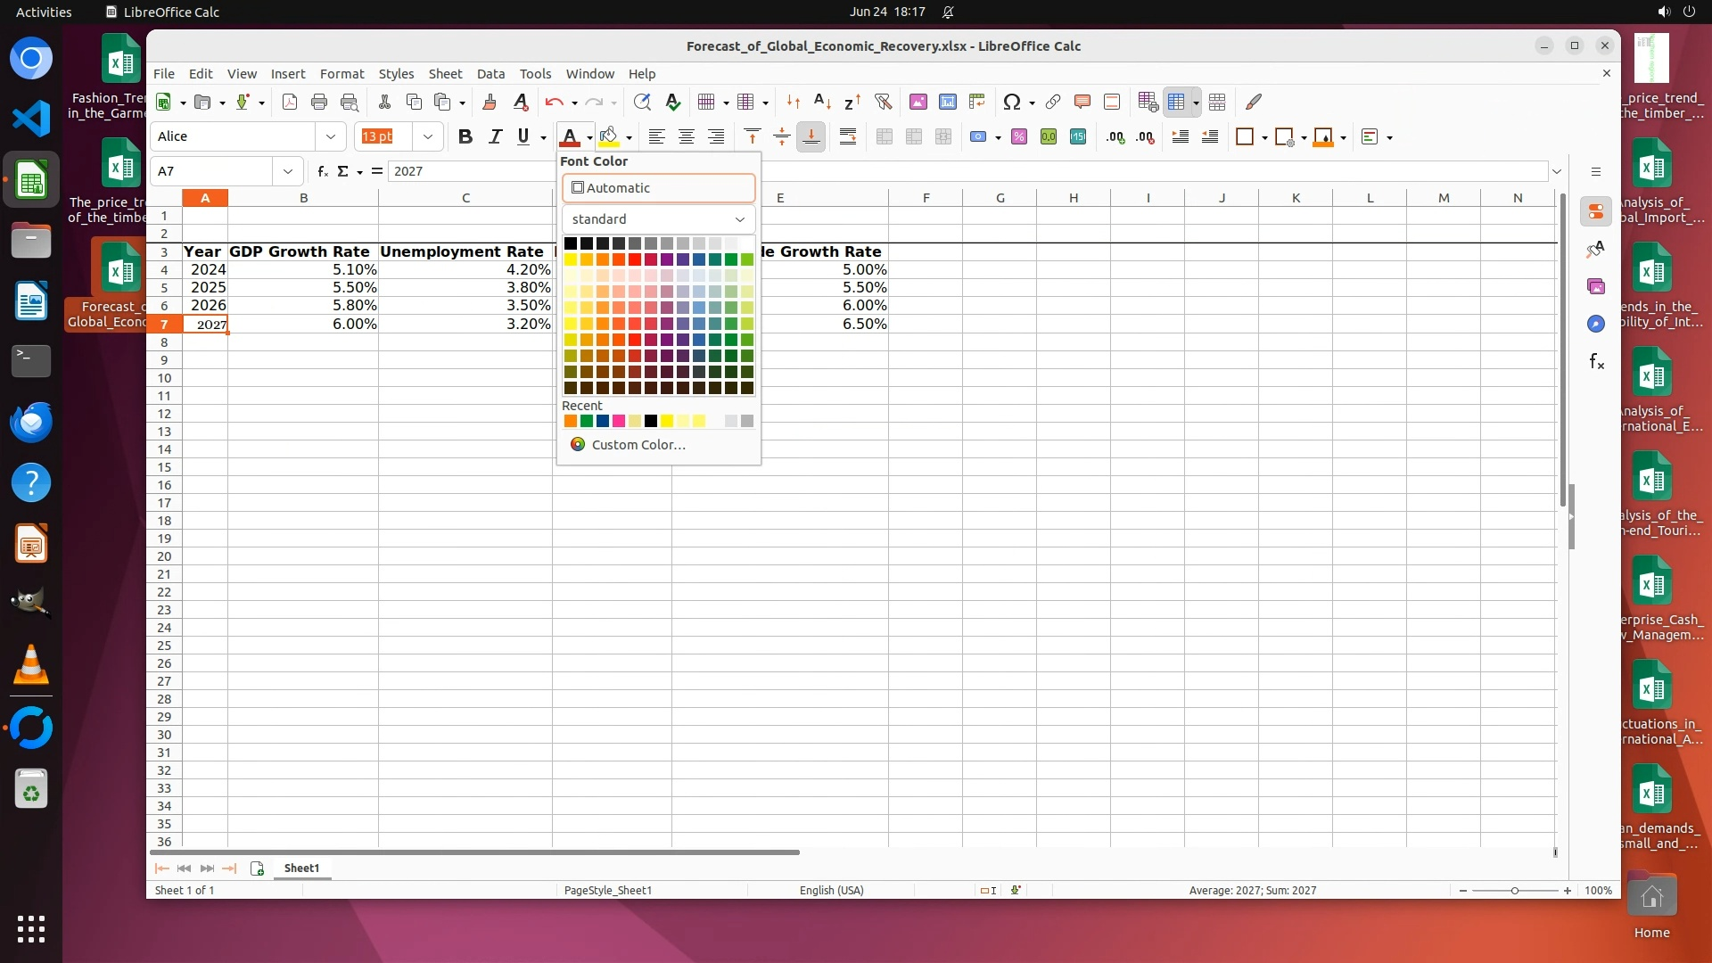Viewport: 1712px width, 963px height.
Task: Select the Sheet1 tab
Action: tap(301, 868)
